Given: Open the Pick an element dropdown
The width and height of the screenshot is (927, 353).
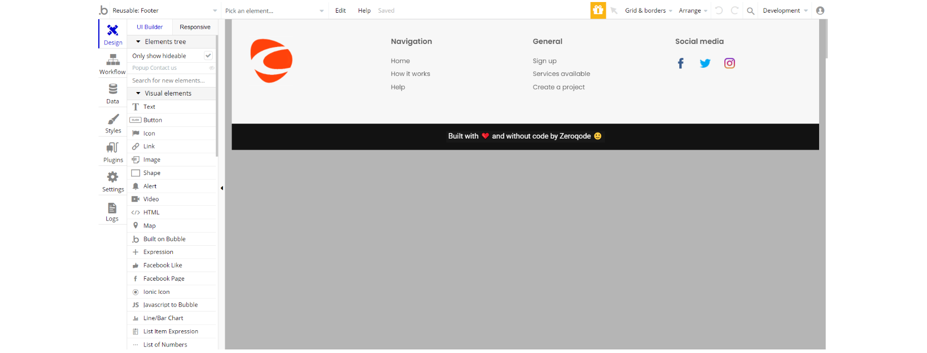Looking at the screenshot, I should (274, 11).
